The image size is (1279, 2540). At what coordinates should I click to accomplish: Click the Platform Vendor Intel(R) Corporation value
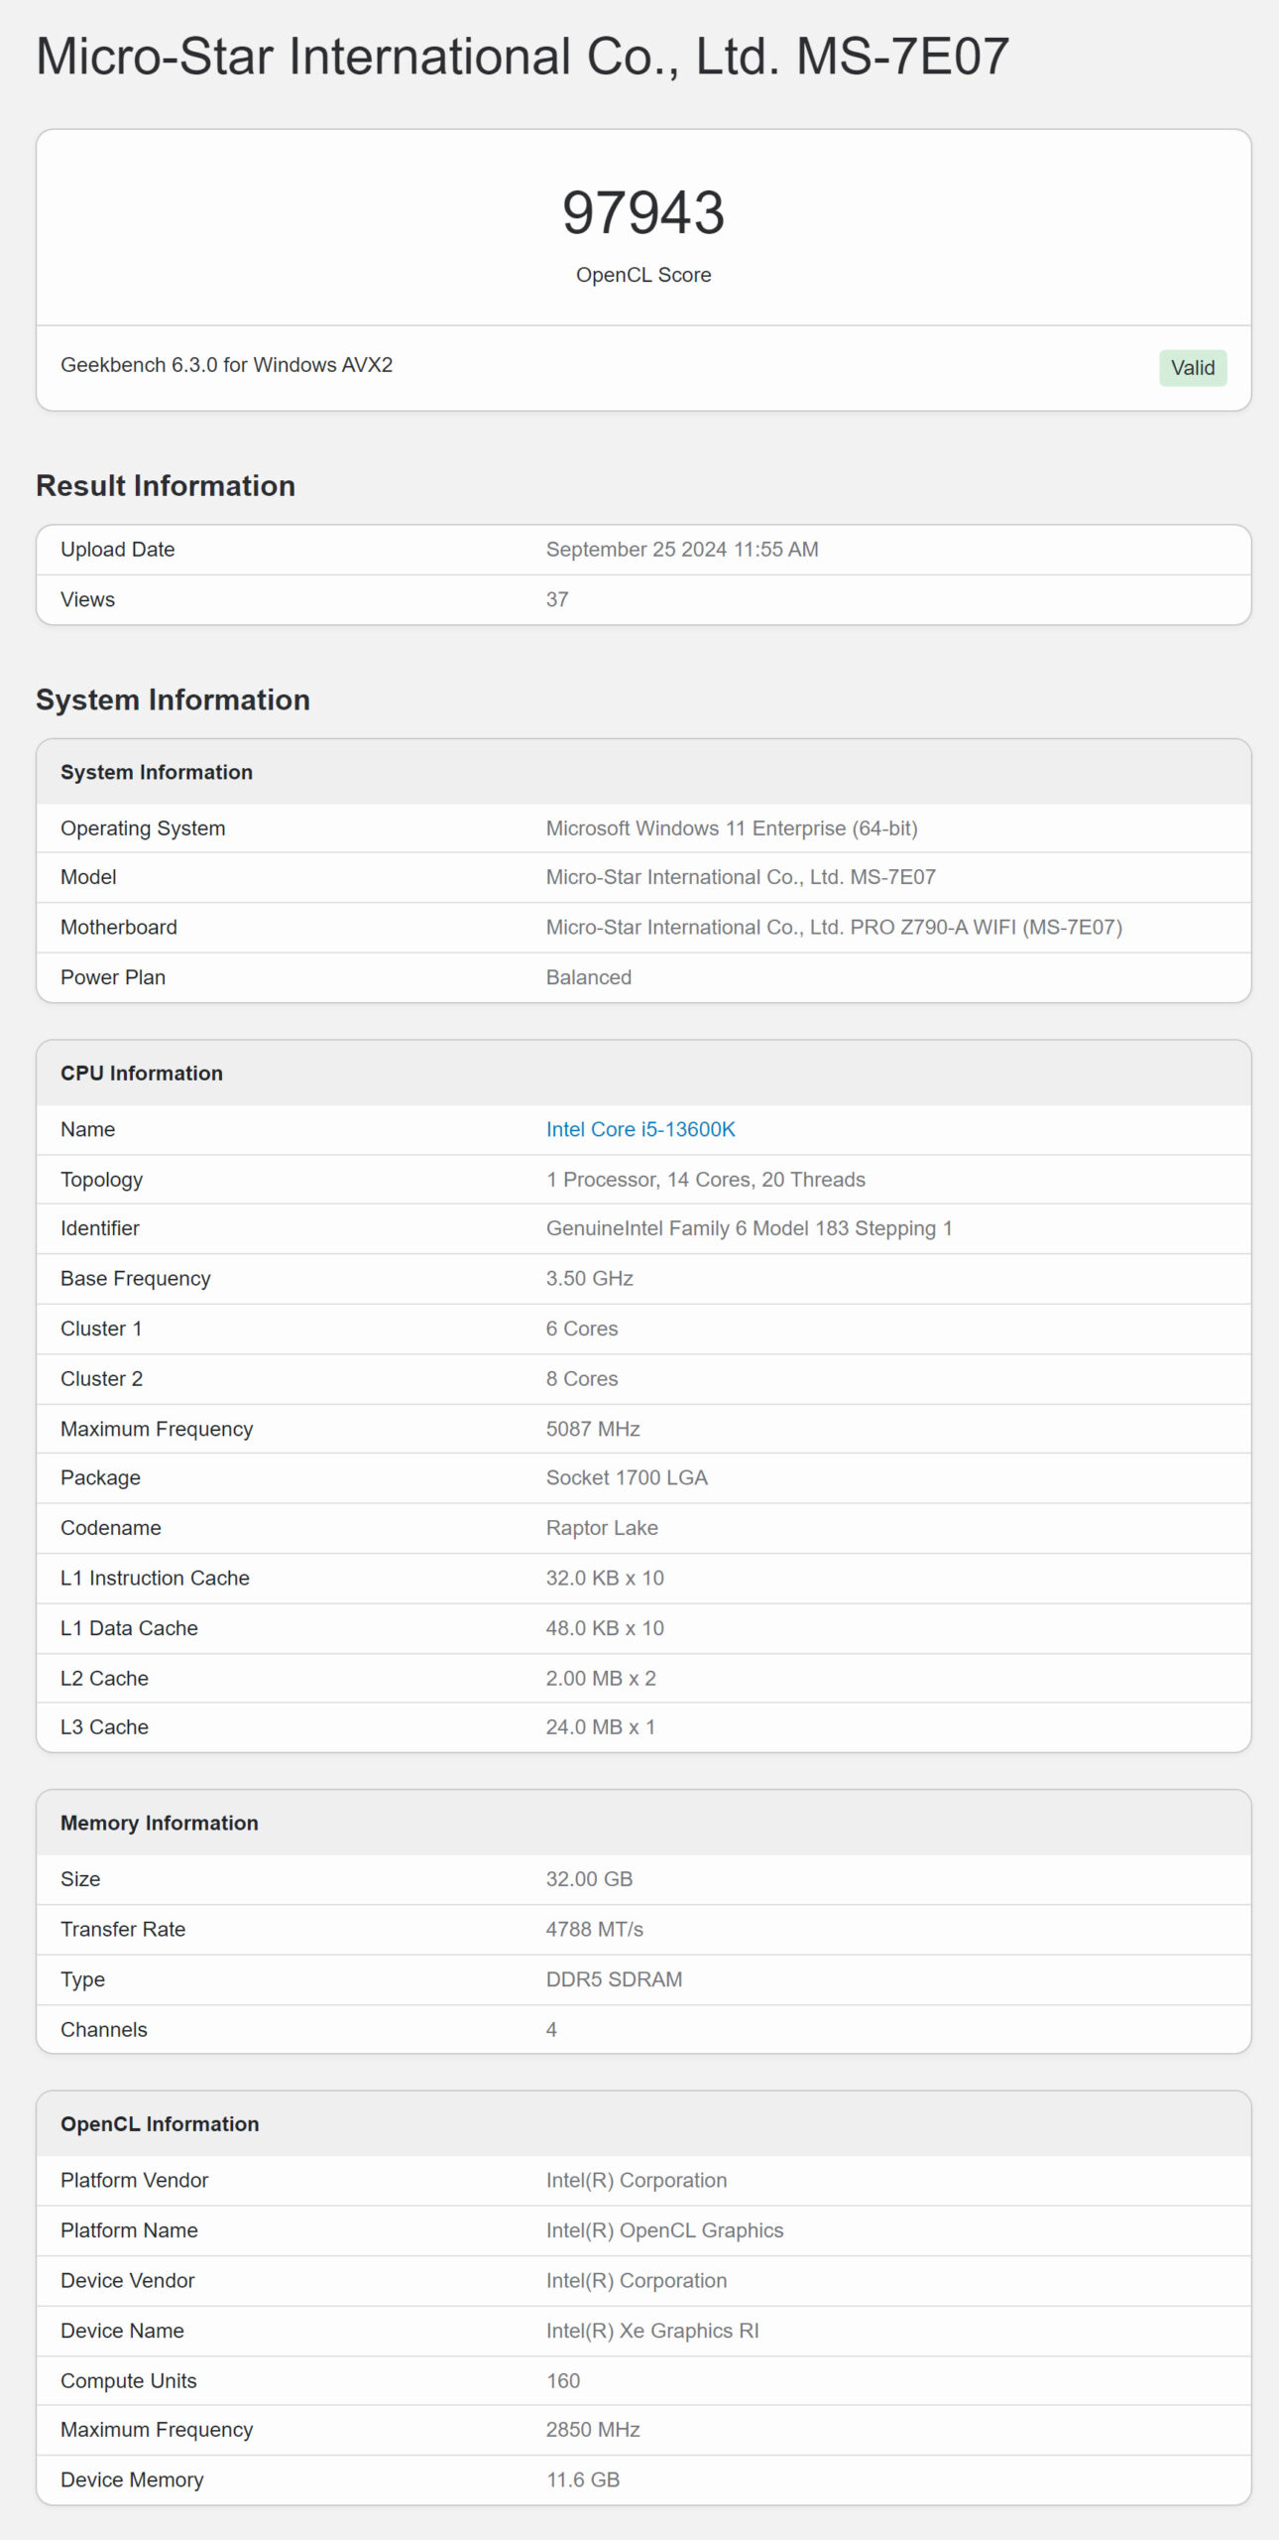tap(637, 2180)
